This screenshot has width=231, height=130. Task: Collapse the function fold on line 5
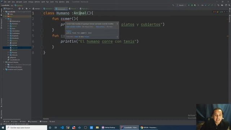coord(42,36)
